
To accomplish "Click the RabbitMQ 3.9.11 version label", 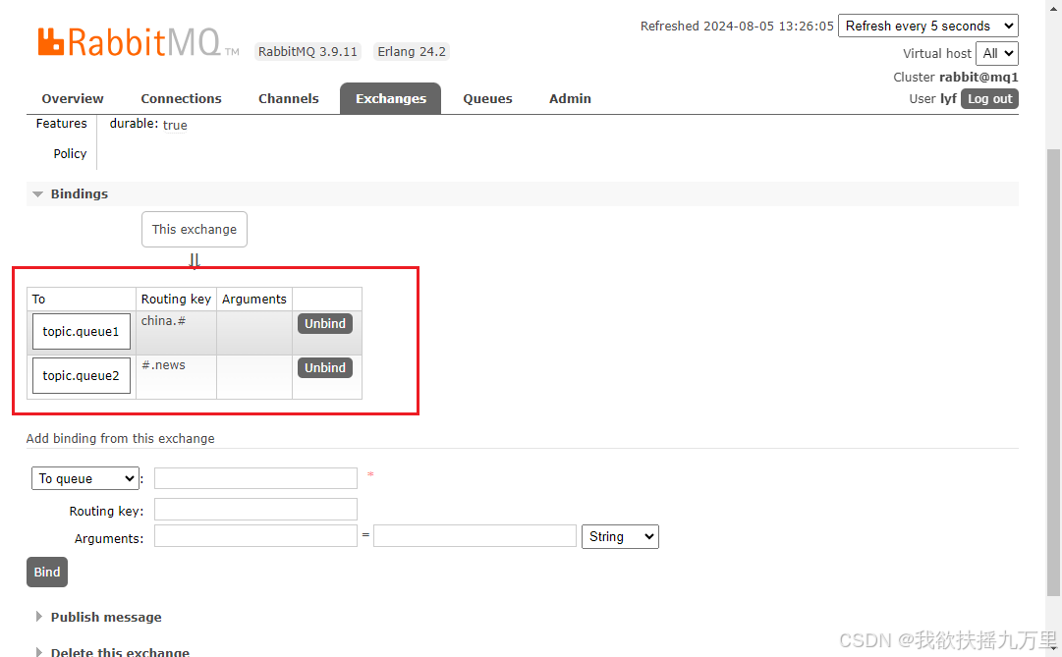I will [307, 51].
